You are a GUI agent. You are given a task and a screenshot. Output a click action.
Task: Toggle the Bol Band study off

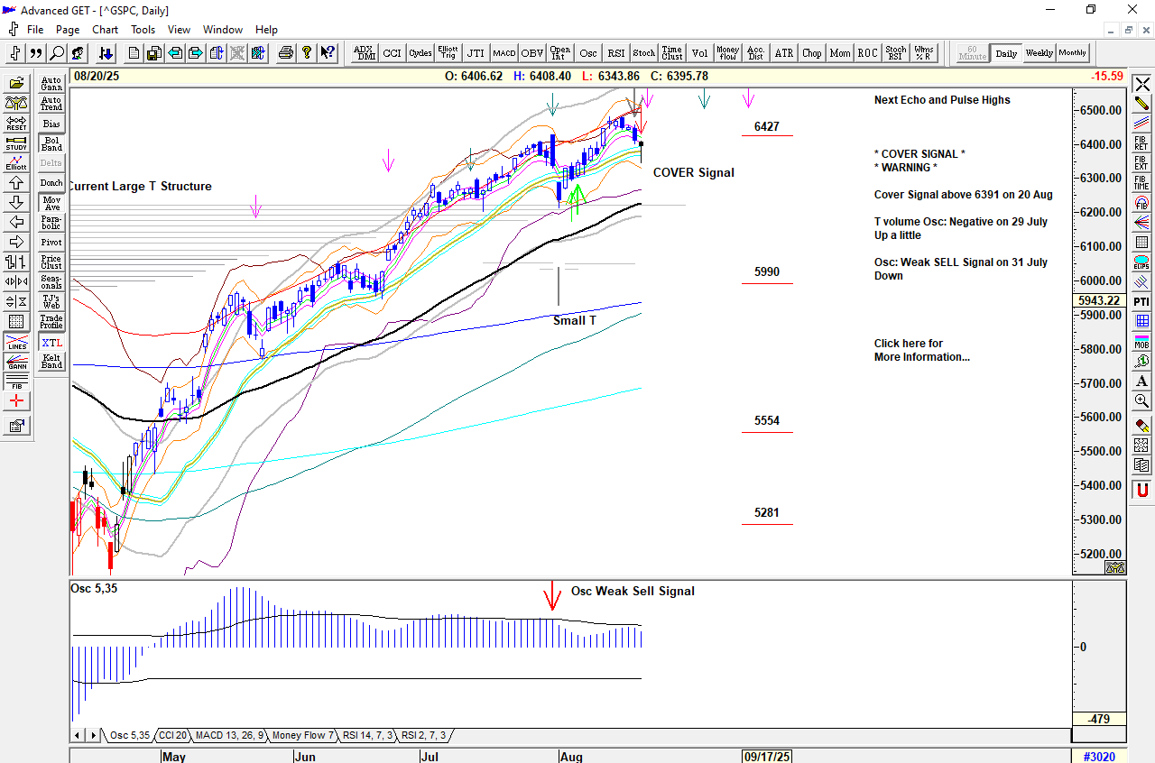tap(51, 143)
